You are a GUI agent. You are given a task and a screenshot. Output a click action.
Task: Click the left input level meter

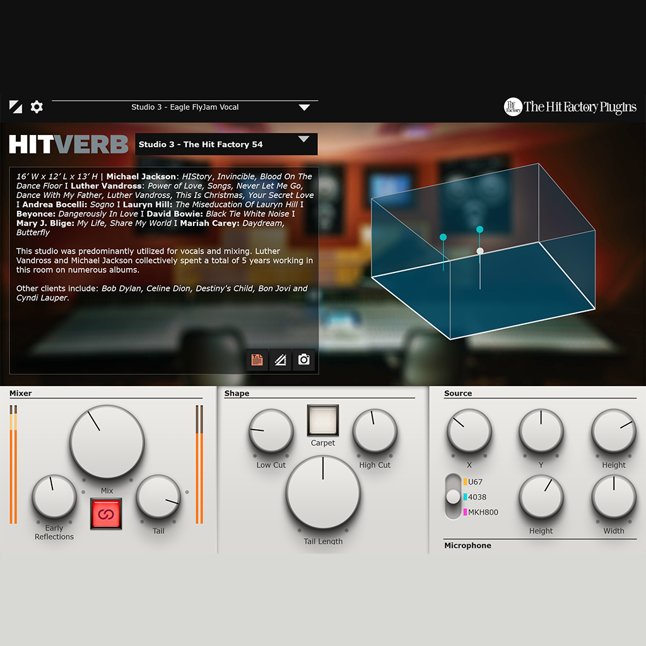(14, 464)
